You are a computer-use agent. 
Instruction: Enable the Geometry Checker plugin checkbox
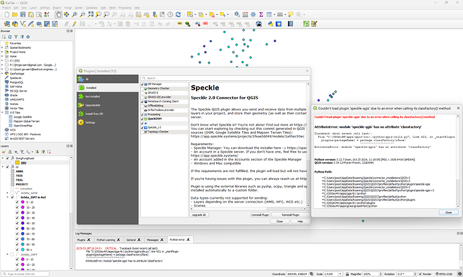coord(142,88)
